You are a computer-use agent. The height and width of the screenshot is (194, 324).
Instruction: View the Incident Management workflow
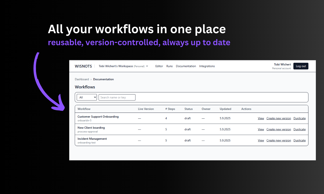[x=261, y=140]
